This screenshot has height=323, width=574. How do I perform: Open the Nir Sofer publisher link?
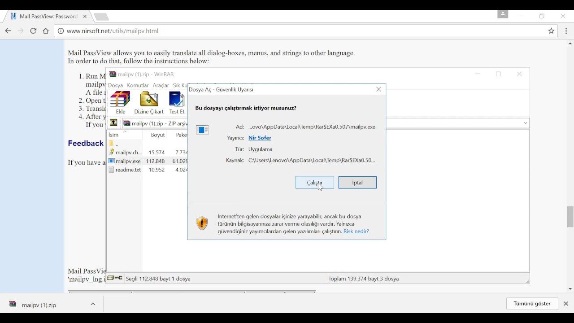[260, 138]
